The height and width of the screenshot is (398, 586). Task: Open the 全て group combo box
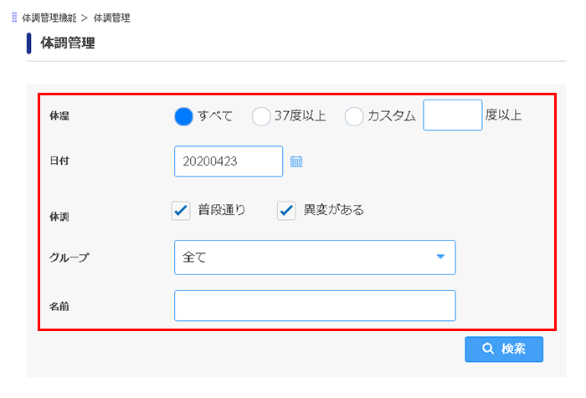pos(315,258)
